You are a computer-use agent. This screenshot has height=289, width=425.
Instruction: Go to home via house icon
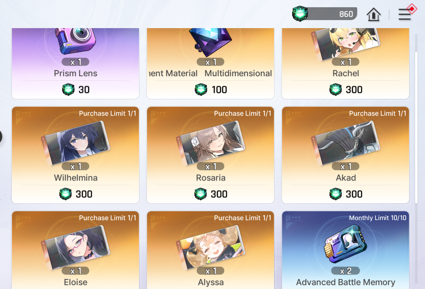pyautogui.click(x=374, y=14)
